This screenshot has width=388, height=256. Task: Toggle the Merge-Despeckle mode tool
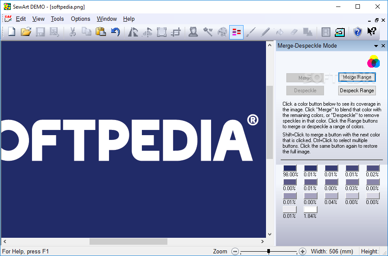236,32
